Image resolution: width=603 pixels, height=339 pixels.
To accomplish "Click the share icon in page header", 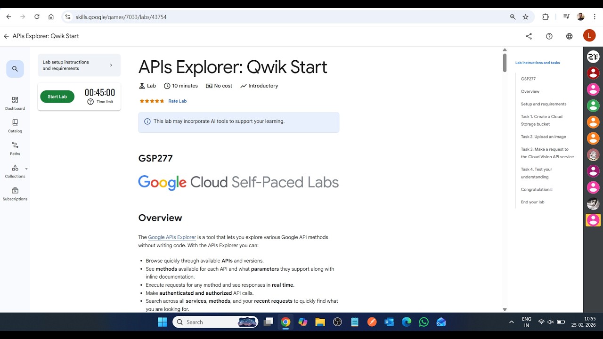I will [x=529, y=36].
